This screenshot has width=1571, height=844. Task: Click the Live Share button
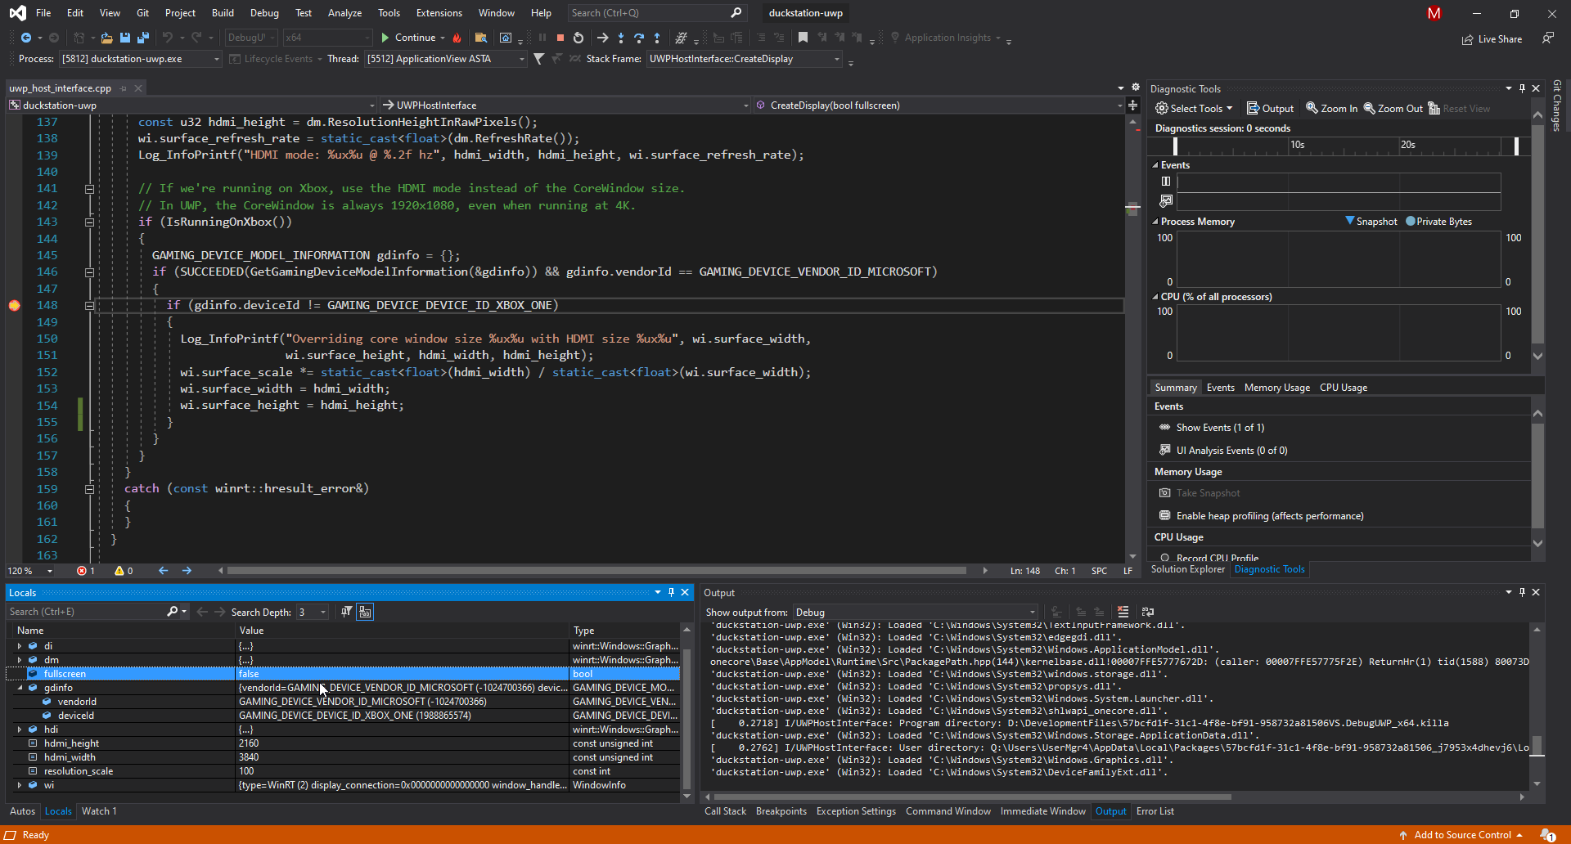click(x=1492, y=39)
